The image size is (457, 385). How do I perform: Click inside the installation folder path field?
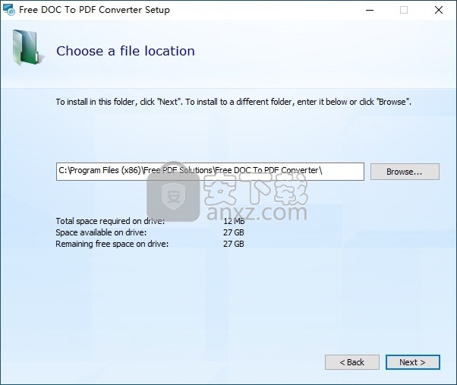pos(210,172)
